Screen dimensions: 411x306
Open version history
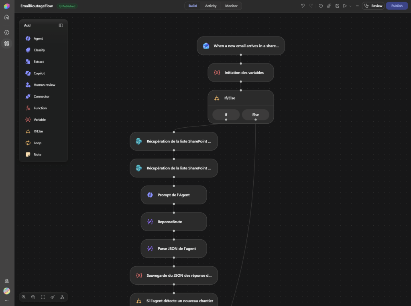pyautogui.click(x=321, y=6)
